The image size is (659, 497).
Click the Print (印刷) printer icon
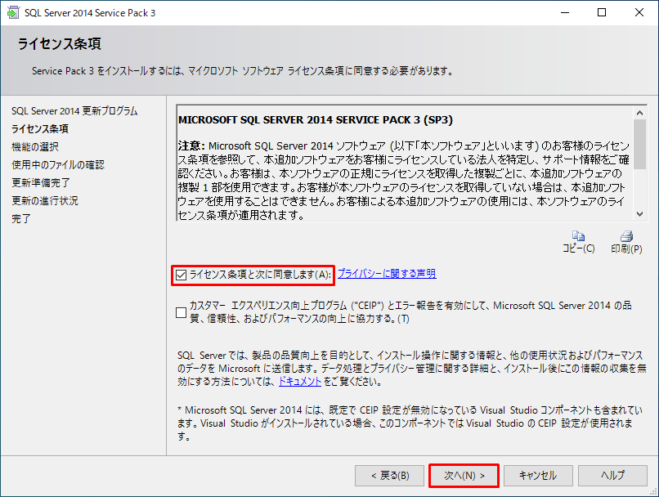click(x=626, y=235)
